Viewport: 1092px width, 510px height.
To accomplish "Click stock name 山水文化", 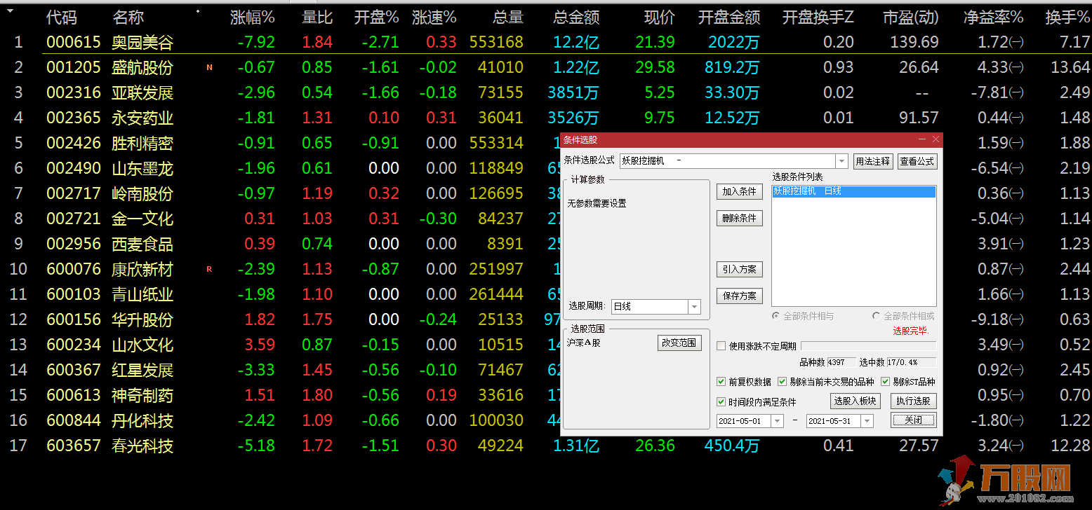I will (x=142, y=345).
